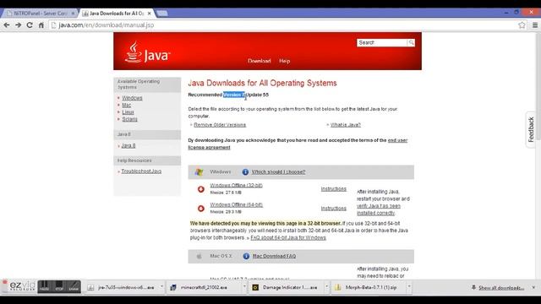This screenshot has height=304, width=541.
Task: Expand options for the Damage Indicator download
Action: [x=326, y=287]
